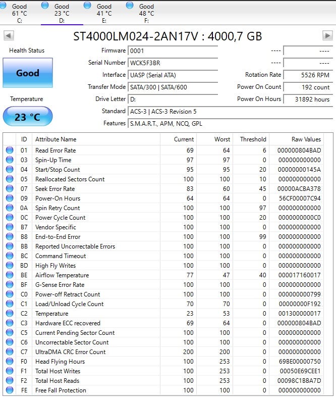Click status icon for Power Cycle Count
The image size is (336, 399).
(10, 217)
